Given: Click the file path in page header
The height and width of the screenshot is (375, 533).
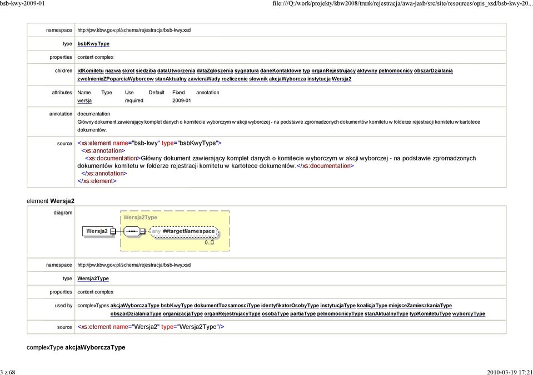Looking at the screenshot, I should (402, 3).
